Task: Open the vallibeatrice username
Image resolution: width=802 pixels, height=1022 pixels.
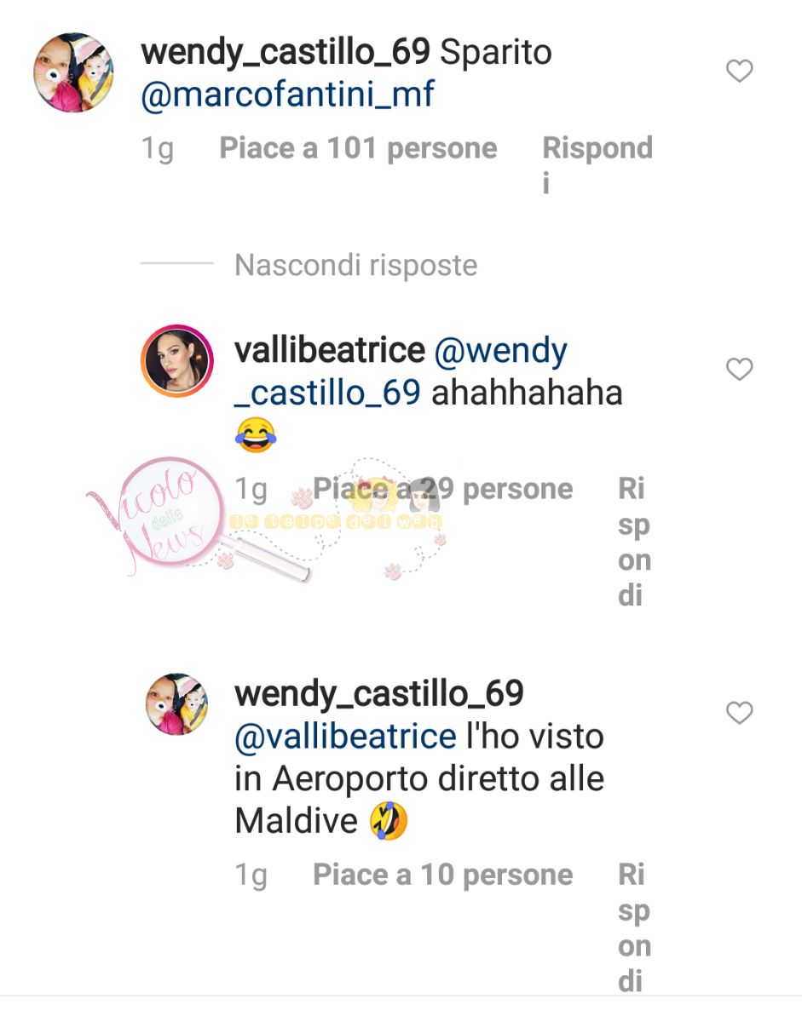Action: 329,351
